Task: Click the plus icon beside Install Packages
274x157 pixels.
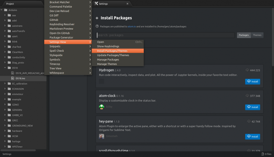Action: coord(97,18)
